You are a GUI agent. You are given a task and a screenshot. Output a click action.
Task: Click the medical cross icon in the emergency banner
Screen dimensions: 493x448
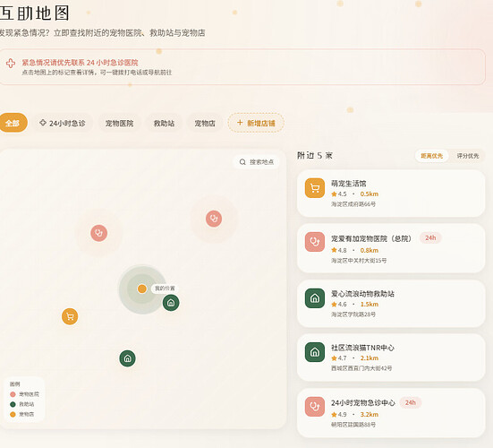pos(11,64)
